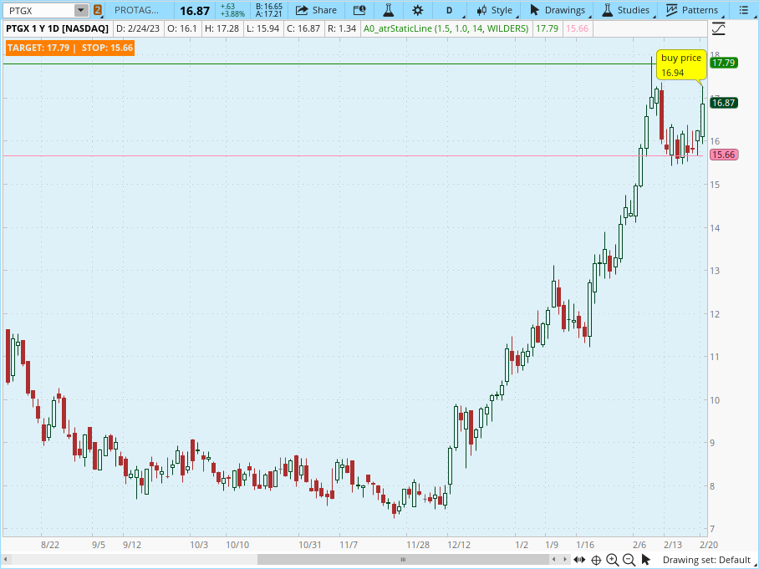Click the orange number 2 link badge
The height and width of the screenshot is (569, 759).
[98, 10]
